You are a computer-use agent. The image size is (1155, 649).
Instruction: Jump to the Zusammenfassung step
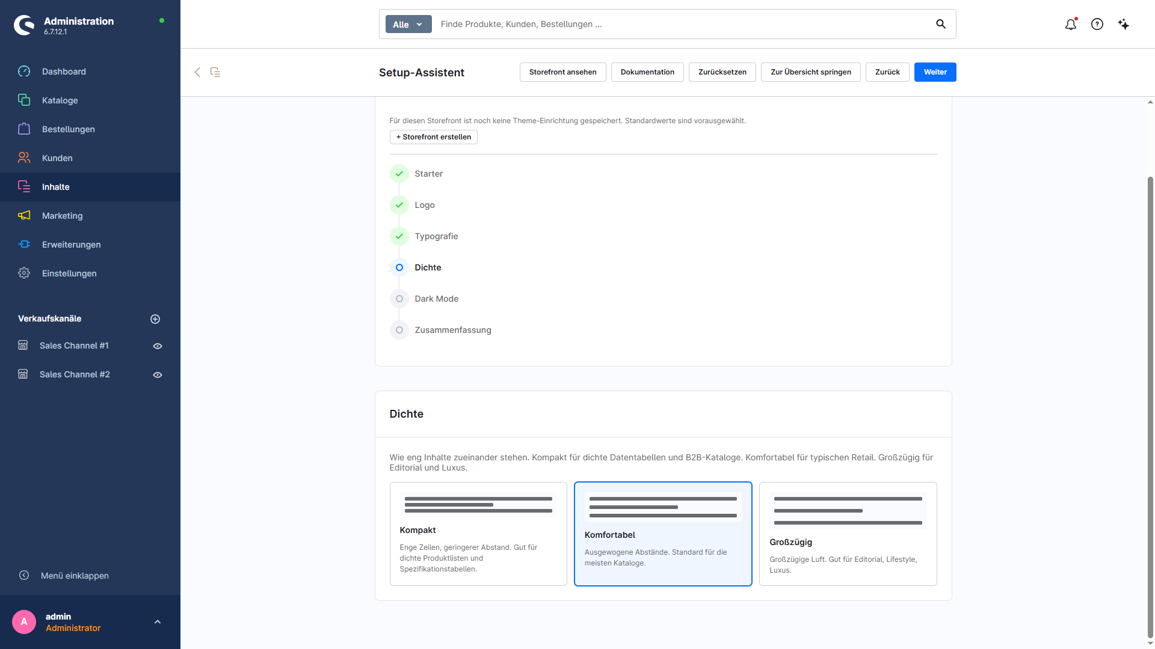click(440, 330)
